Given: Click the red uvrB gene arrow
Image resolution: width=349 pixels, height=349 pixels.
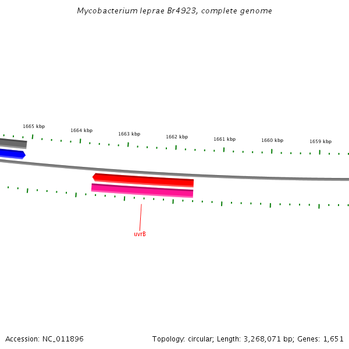Looking at the screenshot, I should click(143, 180).
